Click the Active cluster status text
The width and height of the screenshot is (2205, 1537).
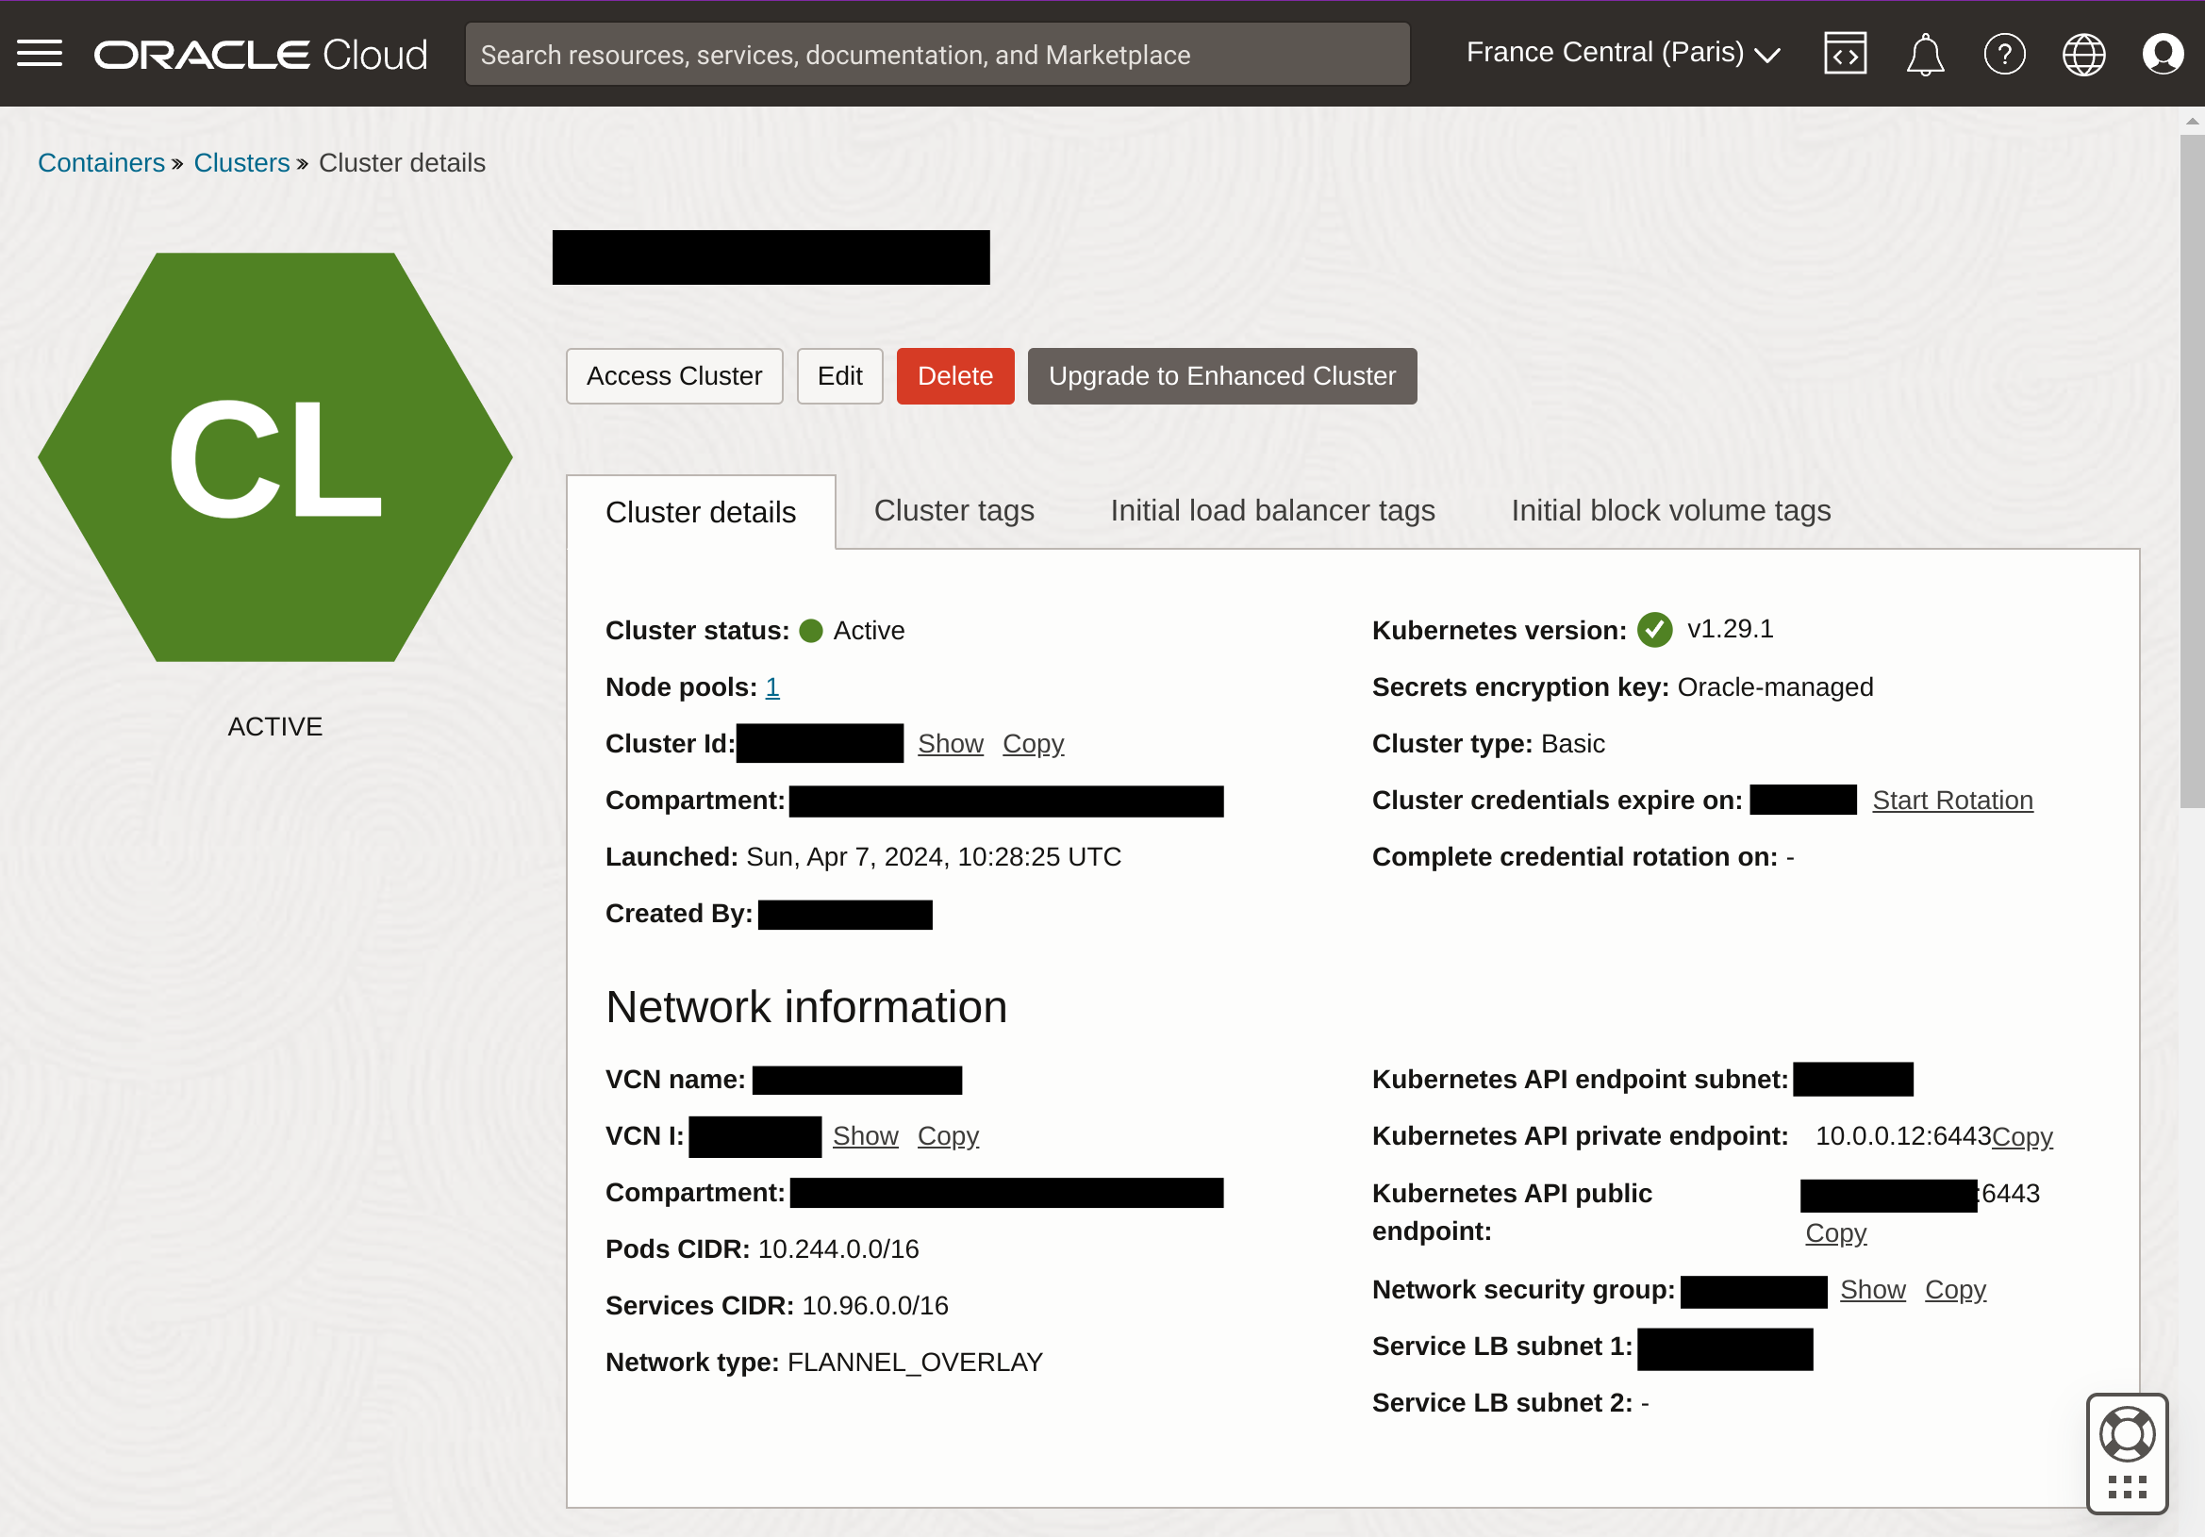coord(869,630)
